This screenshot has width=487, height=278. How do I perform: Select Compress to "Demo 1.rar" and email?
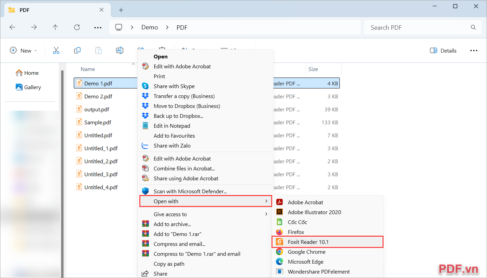click(x=205, y=254)
